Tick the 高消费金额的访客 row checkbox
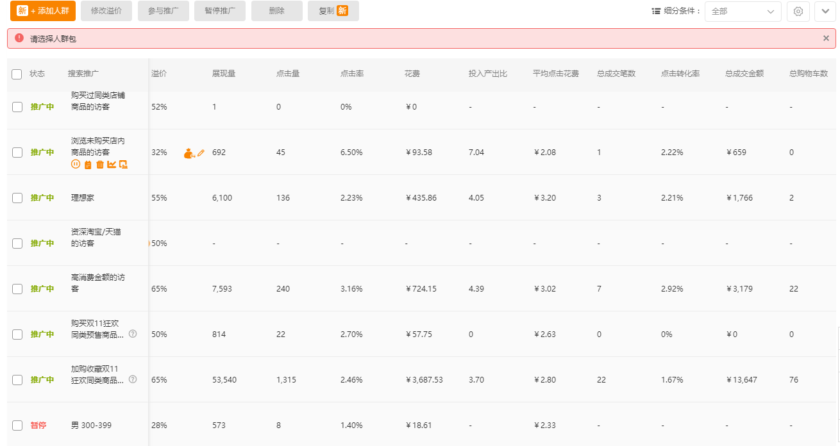Viewport: 840px width, 446px height. tap(17, 289)
